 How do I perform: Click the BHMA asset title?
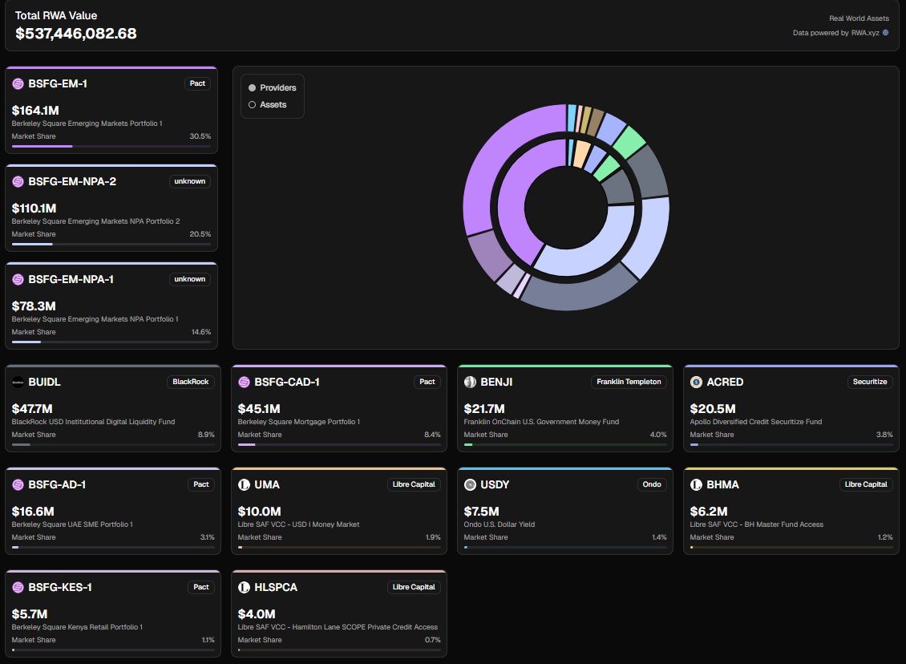[723, 485]
